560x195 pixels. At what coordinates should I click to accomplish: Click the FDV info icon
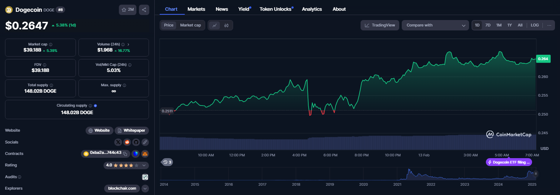click(x=44, y=65)
